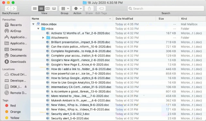This screenshot has width=206, height=121.
Task: Go forward with the Forward arrow button
Action: [14, 9]
